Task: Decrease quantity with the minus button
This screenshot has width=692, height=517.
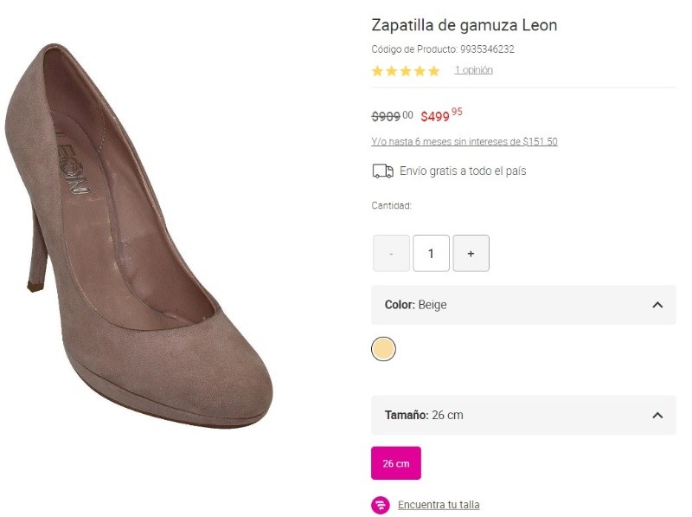Action: click(391, 254)
